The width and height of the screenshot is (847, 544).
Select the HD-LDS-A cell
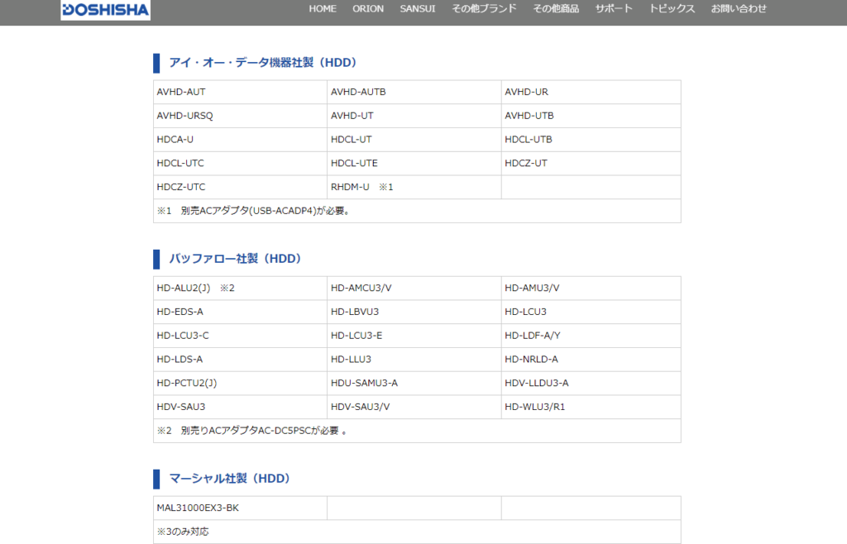click(x=240, y=360)
